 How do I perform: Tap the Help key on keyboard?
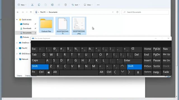pyautogui.click(x=157, y=72)
